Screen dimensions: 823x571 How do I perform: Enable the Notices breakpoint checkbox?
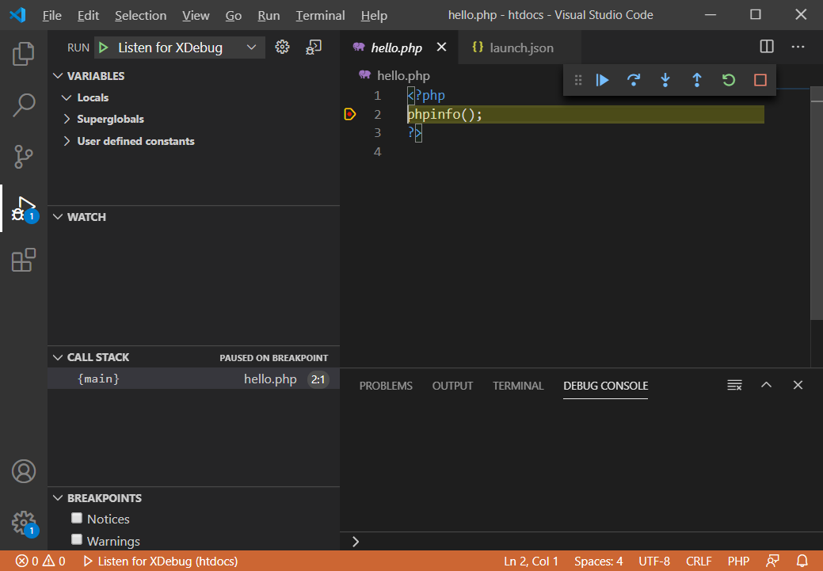77,519
